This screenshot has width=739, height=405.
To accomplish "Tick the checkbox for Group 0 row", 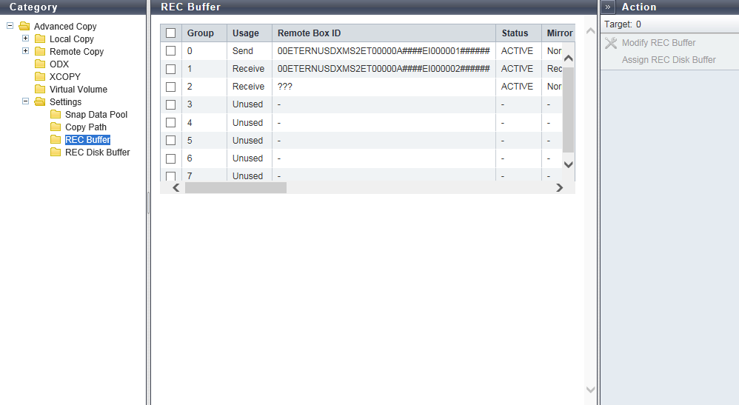I will (x=171, y=51).
